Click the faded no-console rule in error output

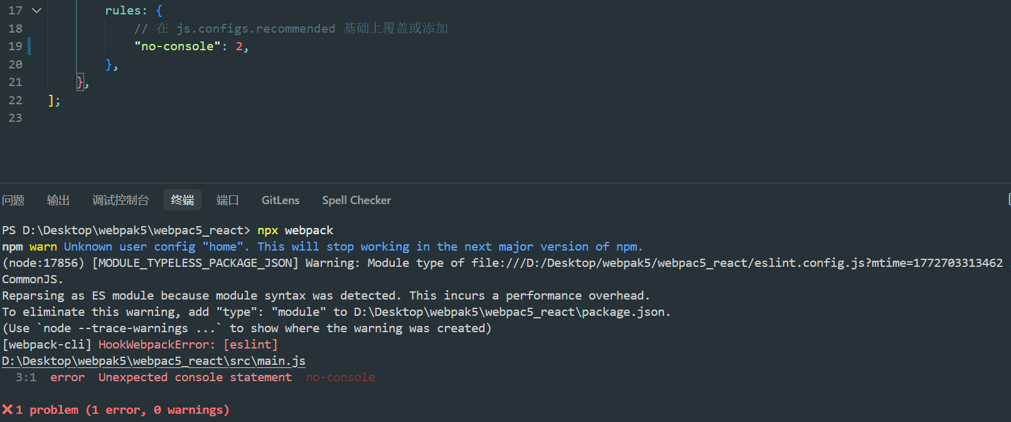pyautogui.click(x=340, y=377)
